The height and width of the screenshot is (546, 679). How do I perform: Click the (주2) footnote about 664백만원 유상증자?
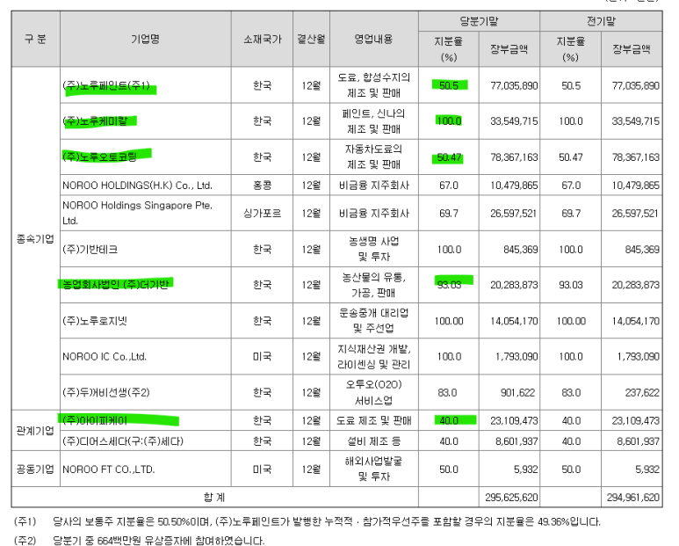tap(140, 540)
